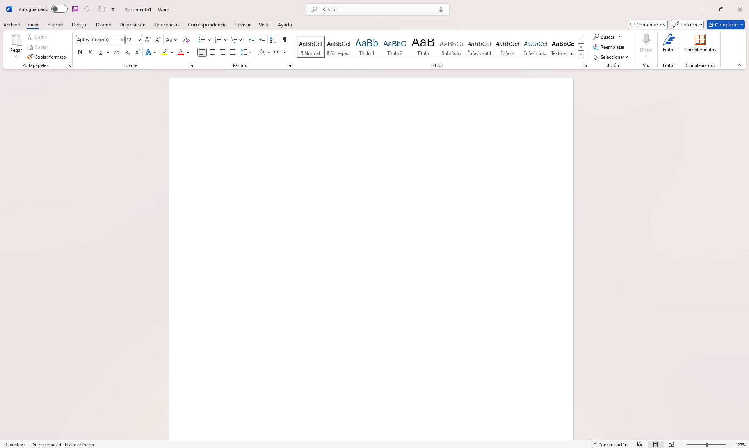Toggle bold formatting (N)
This screenshot has width=749, height=448.
pyautogui.click(x=80, y=52)
